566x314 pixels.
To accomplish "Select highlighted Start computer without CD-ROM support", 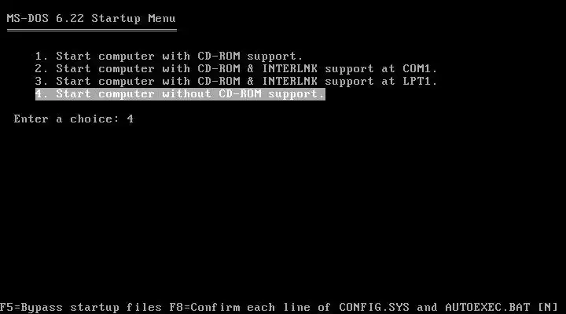I will [180, 94].
